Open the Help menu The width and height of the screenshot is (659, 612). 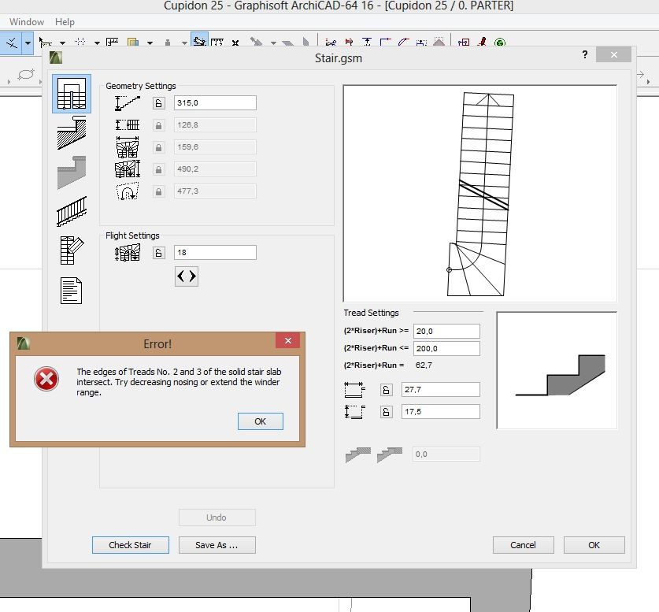(65, 22)
